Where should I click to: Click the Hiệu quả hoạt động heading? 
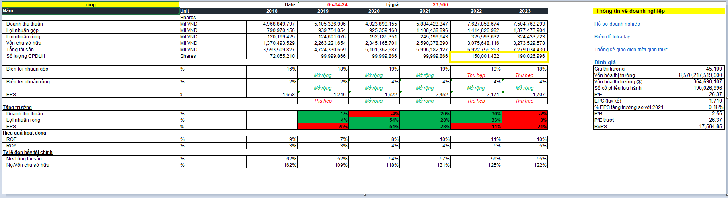point(25,133)
